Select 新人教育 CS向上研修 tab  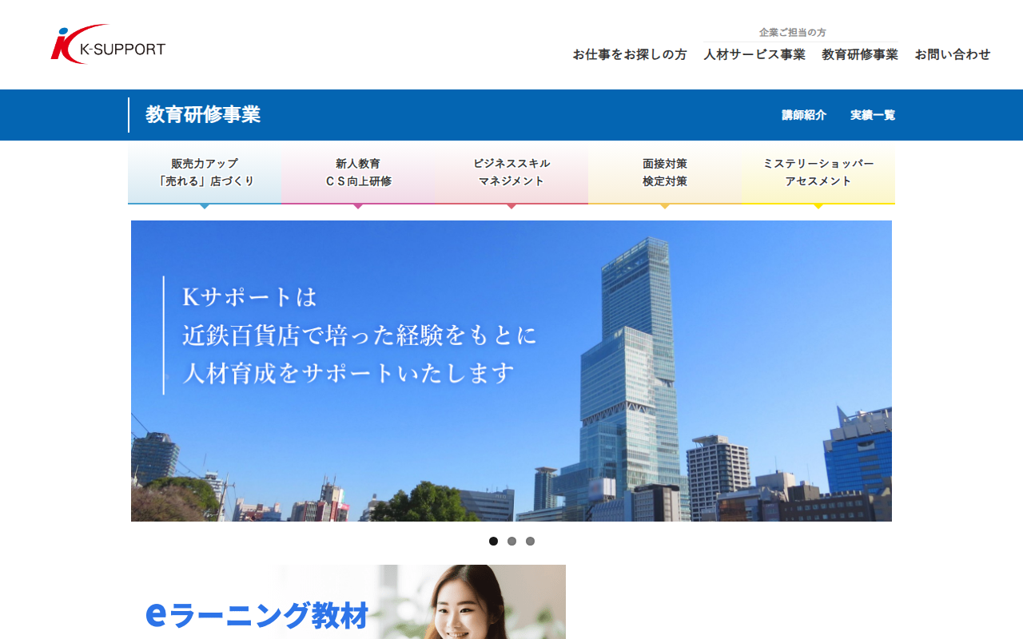tap(358, 173)
